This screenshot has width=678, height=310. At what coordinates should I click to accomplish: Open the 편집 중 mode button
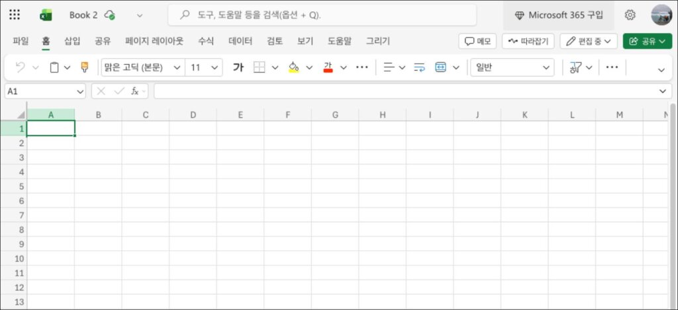[589, 41]
